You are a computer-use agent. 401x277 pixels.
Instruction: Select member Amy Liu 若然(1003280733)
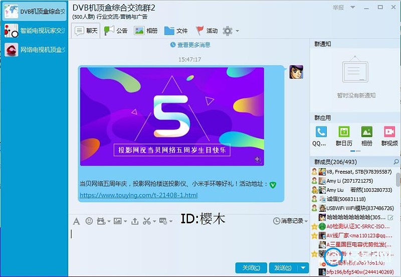[353, 190]
